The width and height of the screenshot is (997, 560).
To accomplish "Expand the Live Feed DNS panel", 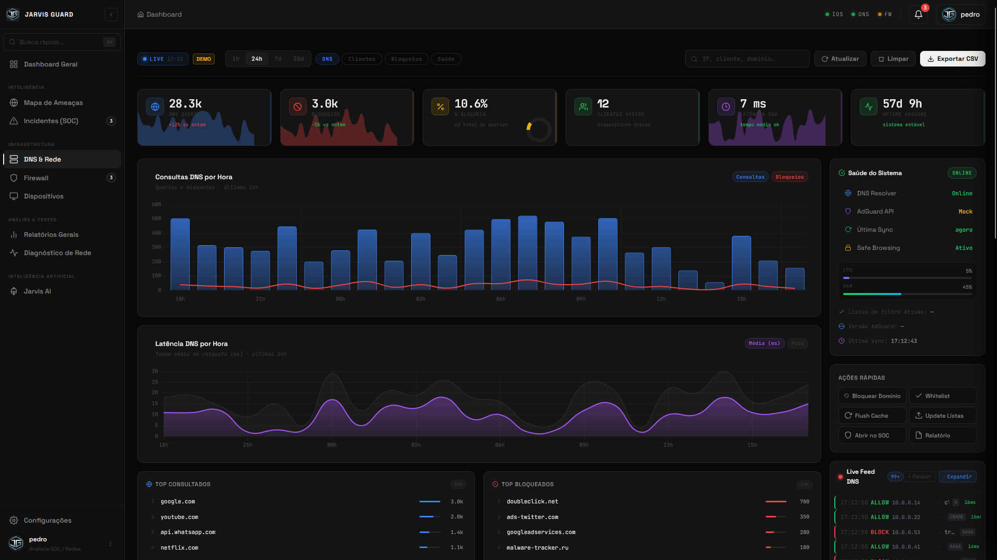I will [x=957, y=477].
